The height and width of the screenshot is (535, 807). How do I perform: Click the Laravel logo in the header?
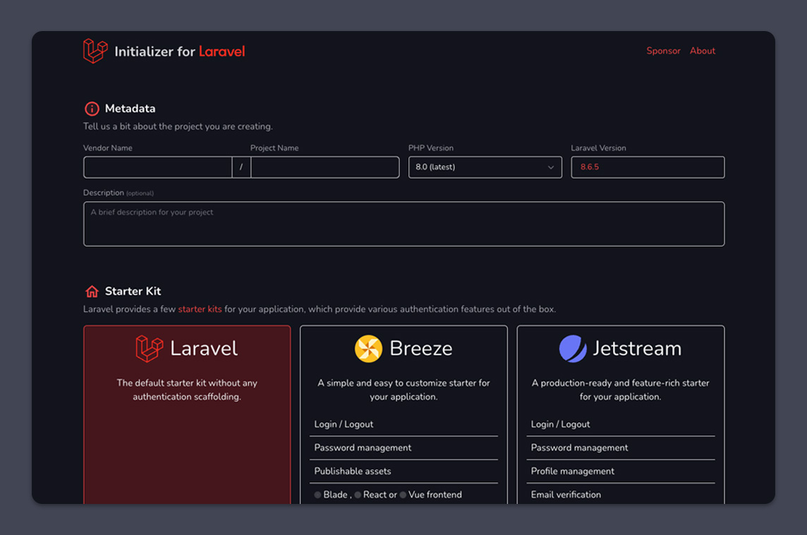[x=96, y=51]
